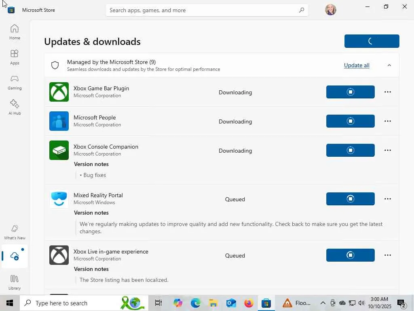Screen dimensions: 414x311
Task: Open Outlook from taskbar
Action: pyautogui.click(x=231, y=303)
